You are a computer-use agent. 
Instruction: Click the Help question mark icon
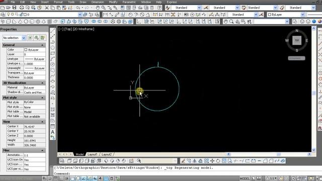[x=159, y=8]
